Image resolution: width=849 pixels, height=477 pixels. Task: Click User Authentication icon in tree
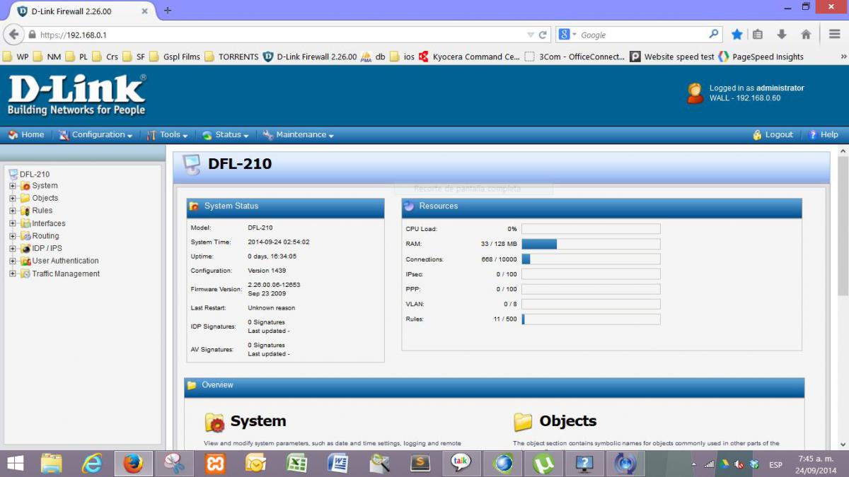25,261
